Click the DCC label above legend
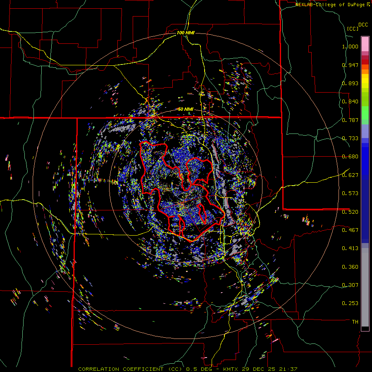 [363, 25]
